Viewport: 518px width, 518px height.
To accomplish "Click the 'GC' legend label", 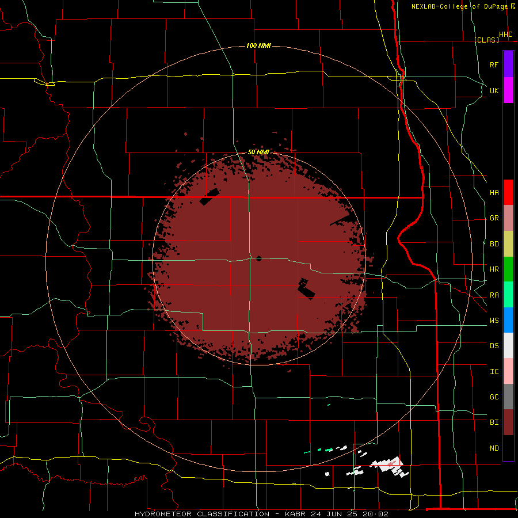I will [494, 397].
